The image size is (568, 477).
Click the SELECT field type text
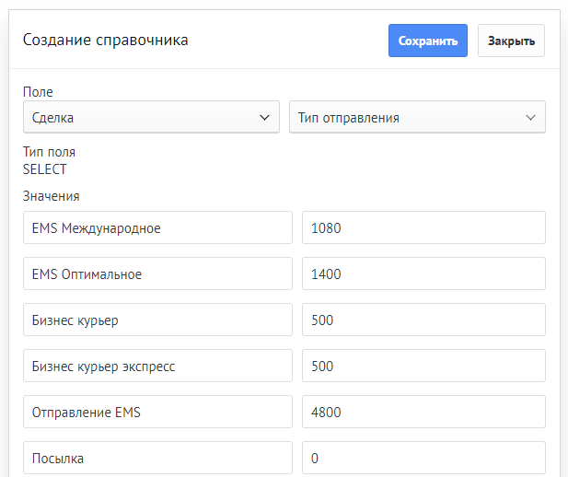click(45, 169)
